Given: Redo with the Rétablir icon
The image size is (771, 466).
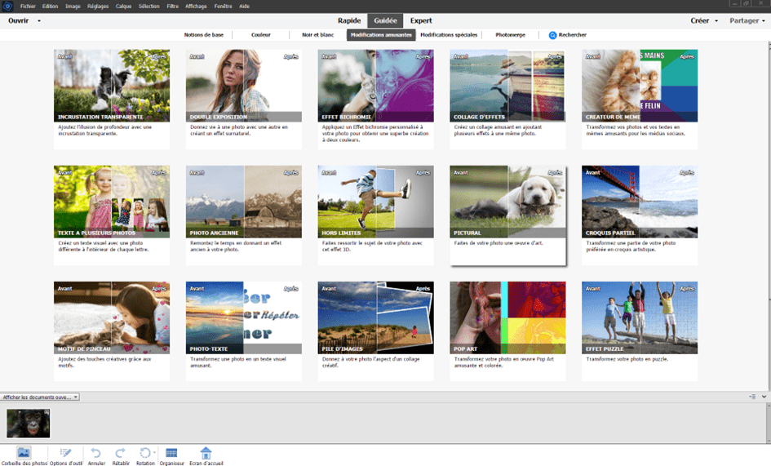Looking at the screenshot, I should point(121,455).
